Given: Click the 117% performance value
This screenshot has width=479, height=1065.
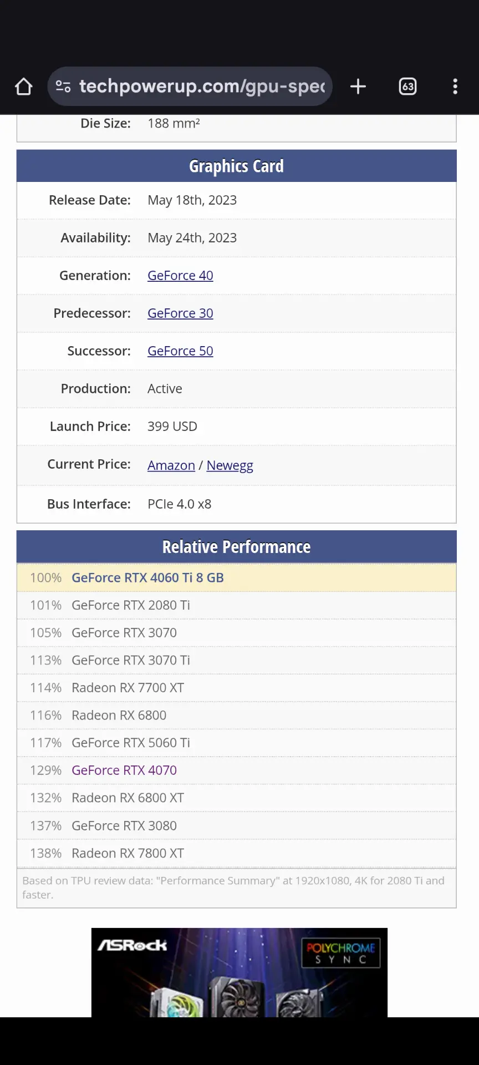Looking at the screenshot, I should pyautogui.click(x=45, y=743).
